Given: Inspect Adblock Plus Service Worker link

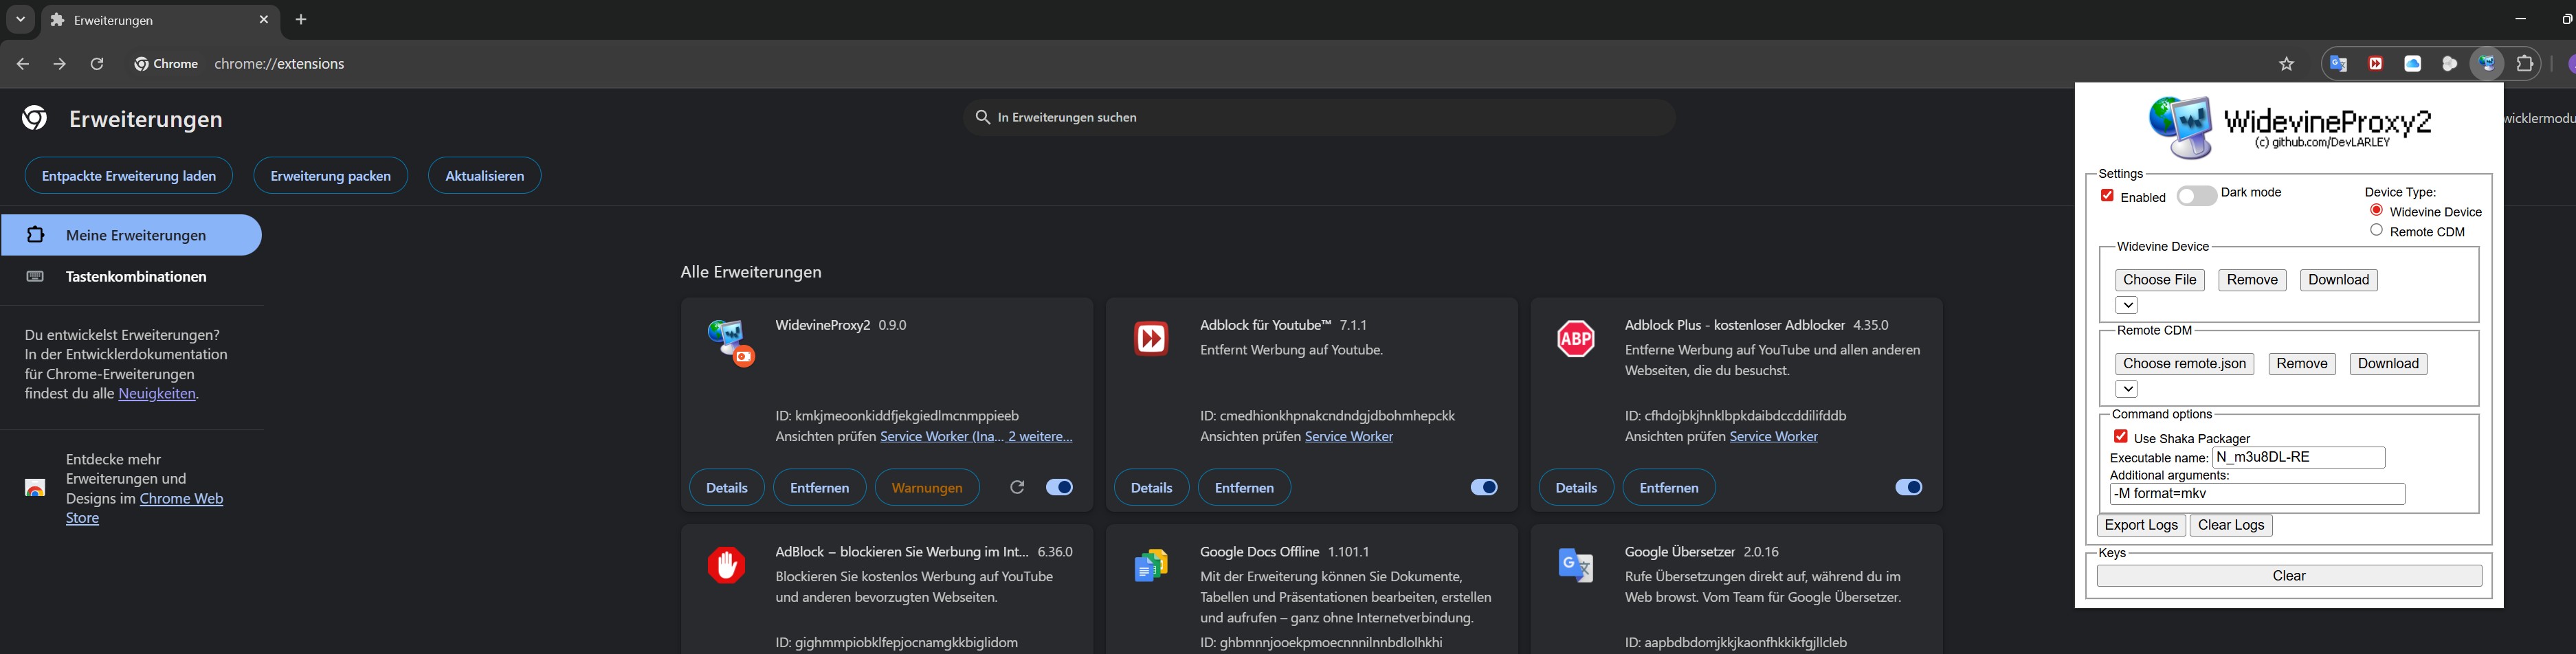Looking at the screenshot, I should (1774, 436).
